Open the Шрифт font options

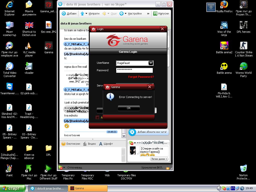coord(106,144)
